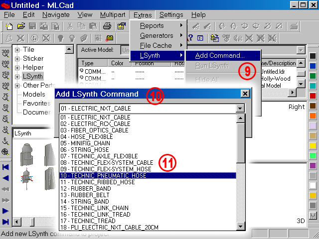Set zoom to 75 percent
The height and width of the screenshot is (239, 319).
[x=5, y=98]
